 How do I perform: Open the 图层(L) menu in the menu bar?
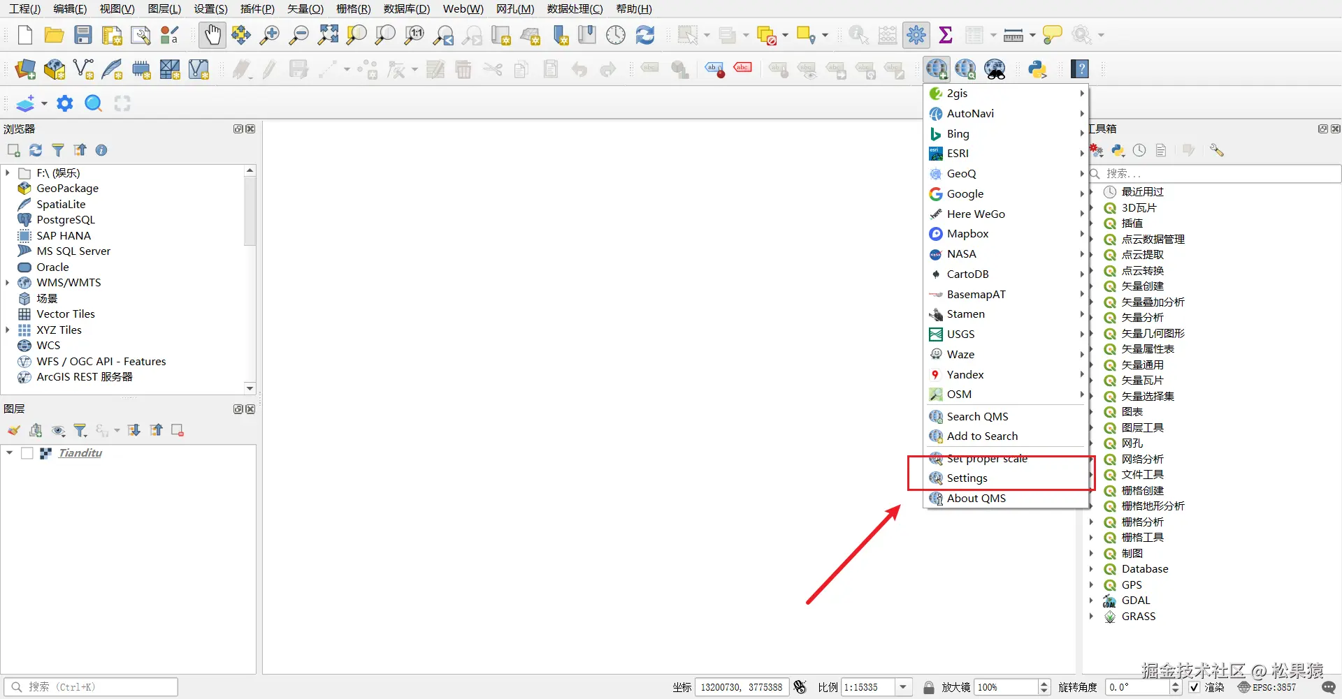(x=164, y=9)
